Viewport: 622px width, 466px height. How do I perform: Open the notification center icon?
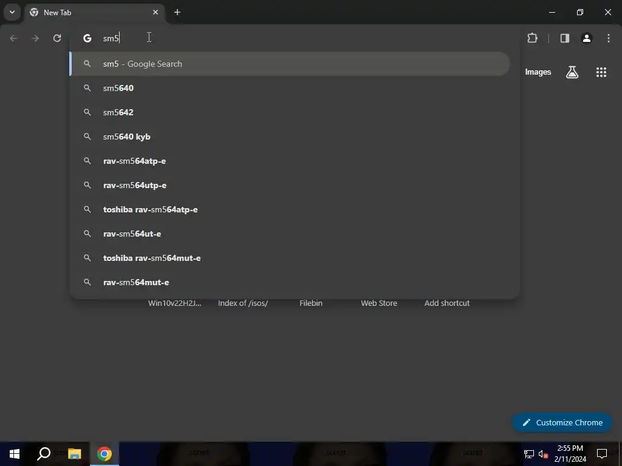[x=602, y=454]
